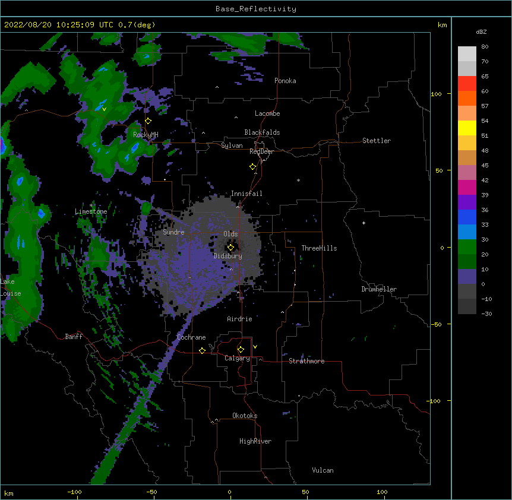The height and width of the screenshot is (500, 512).
Task: Click the Sylvan city label
Action: pos(232,145)
